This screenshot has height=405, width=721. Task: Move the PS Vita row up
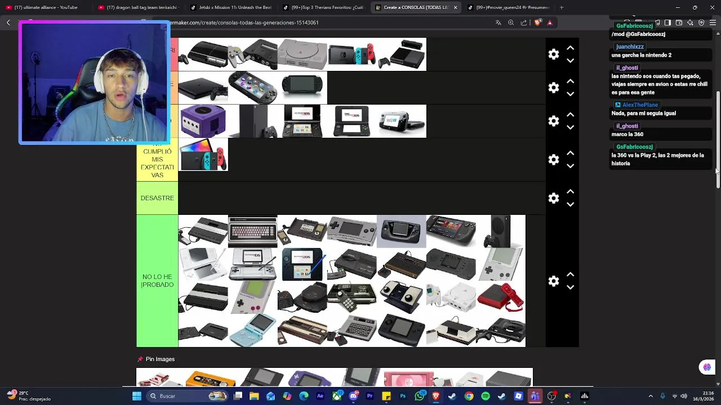[570, 81]
